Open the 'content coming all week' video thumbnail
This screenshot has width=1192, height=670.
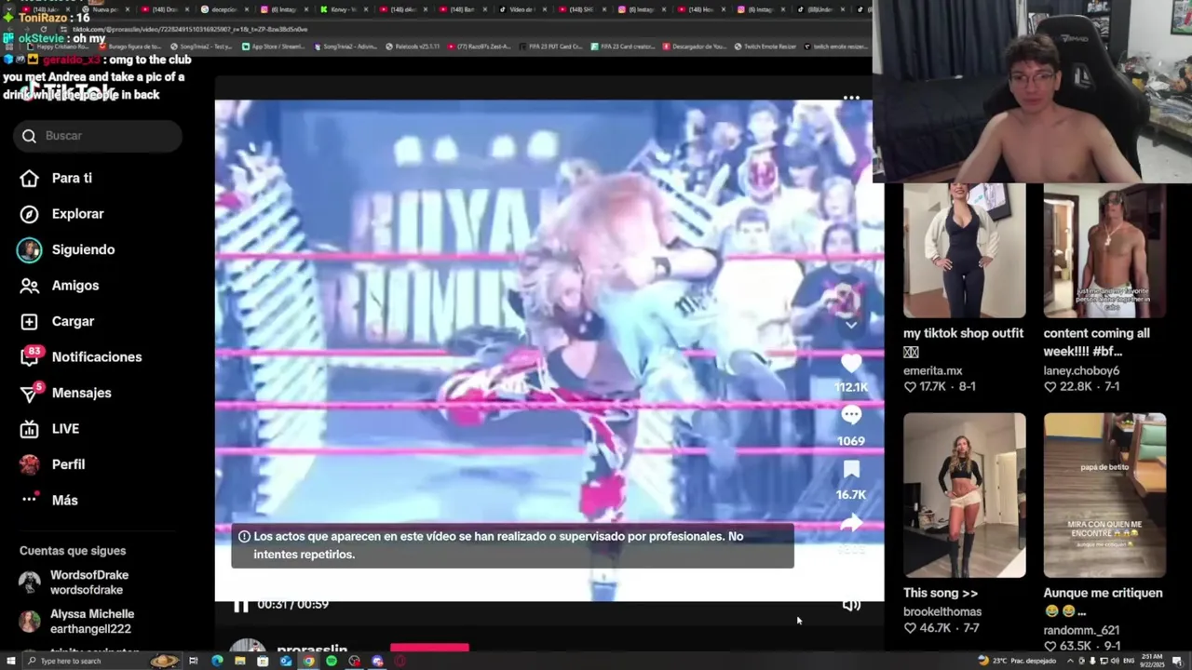[1104, 251]
